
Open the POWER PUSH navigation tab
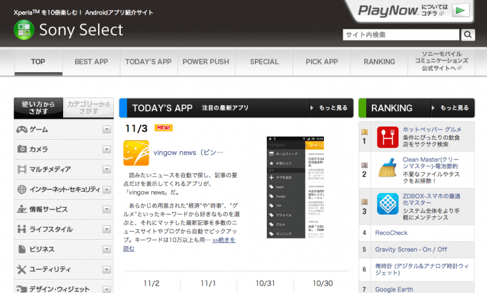(206, 61)
